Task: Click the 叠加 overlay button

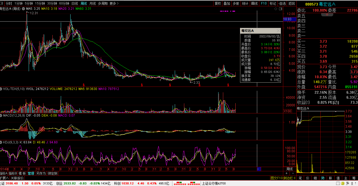Action: click(227, 3)
